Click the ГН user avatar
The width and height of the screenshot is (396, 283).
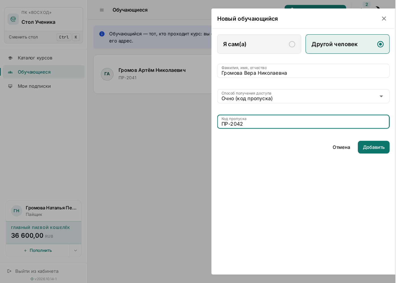[x=17, y=211]
